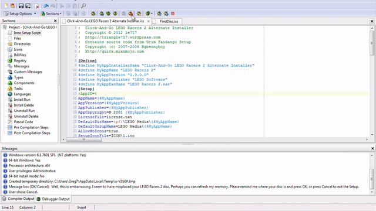Viewport: 376px width, 211px height.
Task: Open the Pascal Code section
Action: (x=23, y=122)
